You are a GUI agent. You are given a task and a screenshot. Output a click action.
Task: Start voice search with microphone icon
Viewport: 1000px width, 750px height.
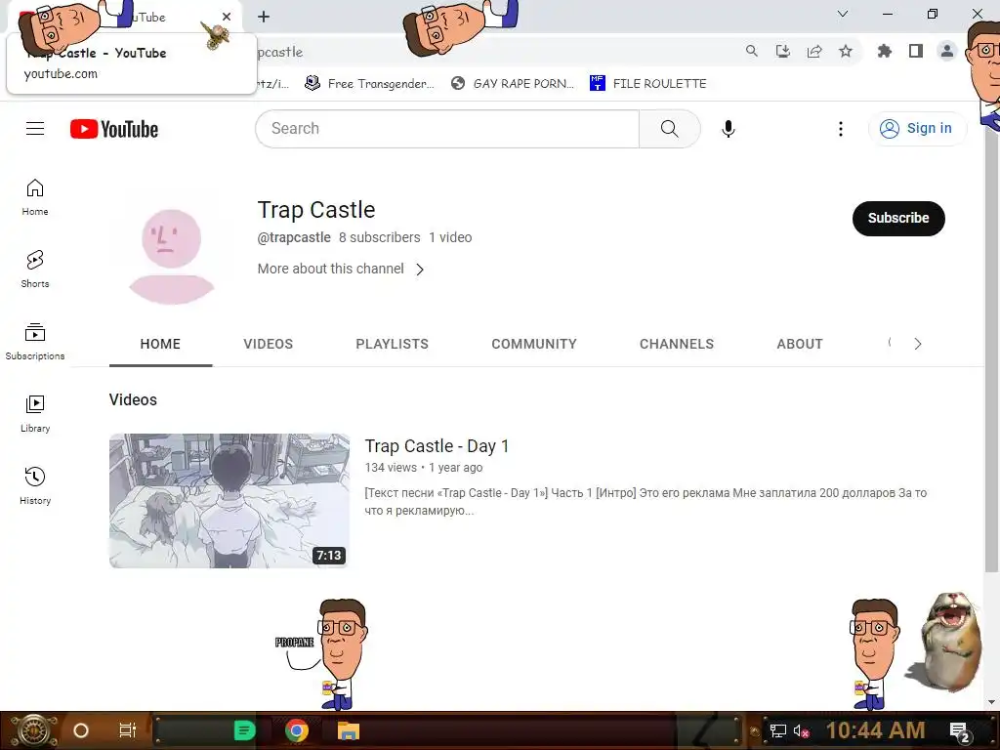point(729,129)
